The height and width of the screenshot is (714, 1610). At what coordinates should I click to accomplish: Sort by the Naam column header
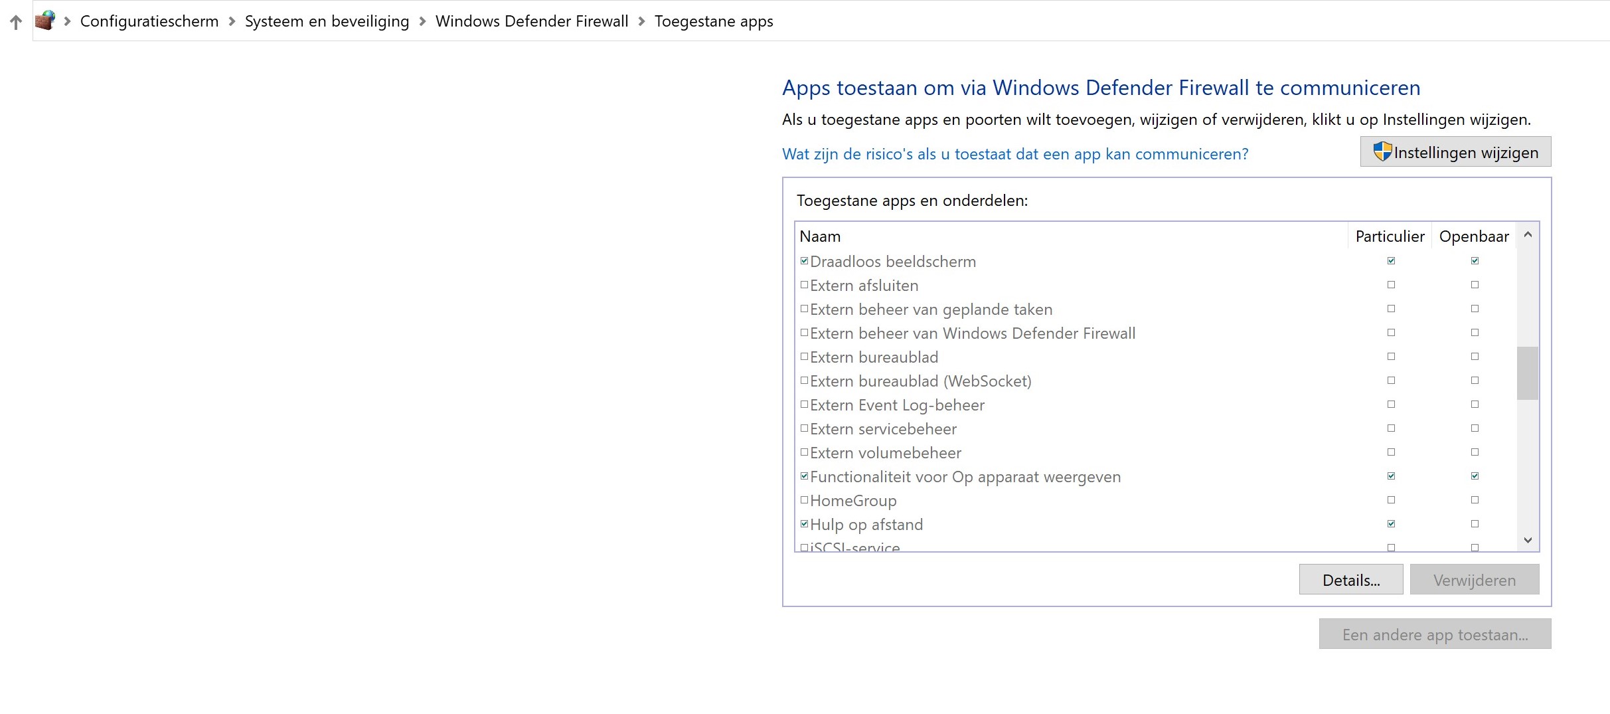[1072, 236]
